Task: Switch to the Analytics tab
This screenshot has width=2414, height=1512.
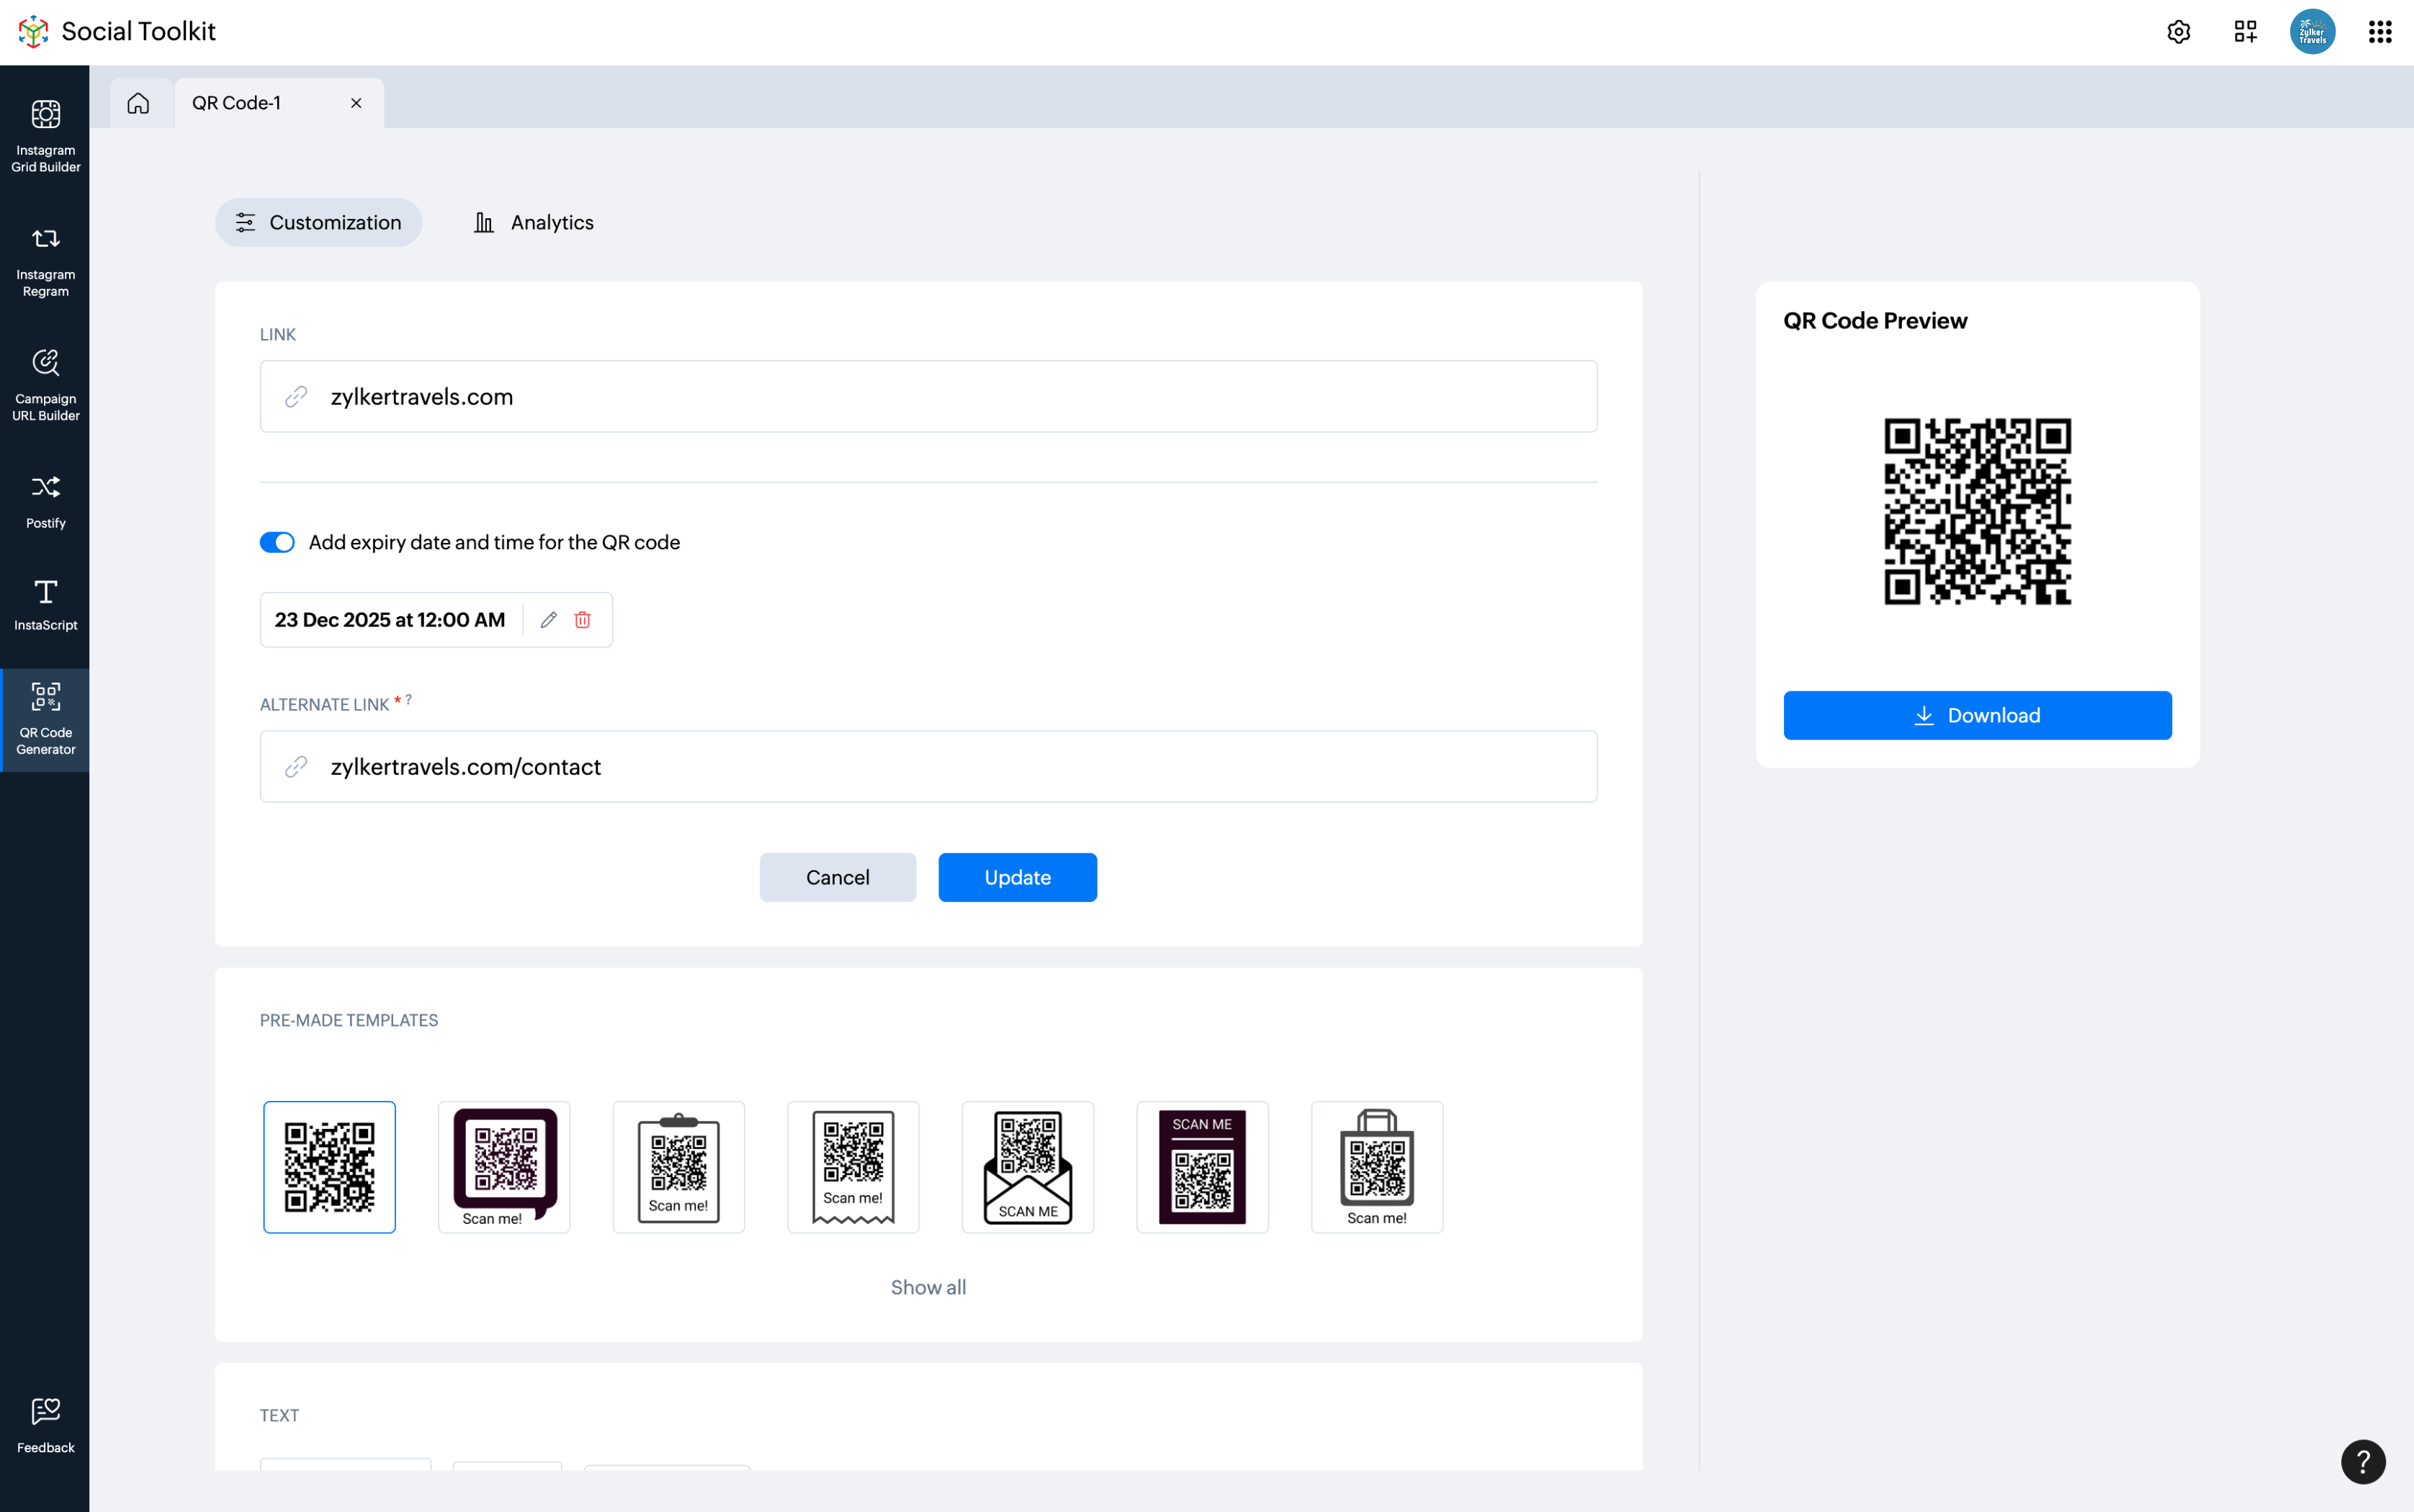Action: 533,222
